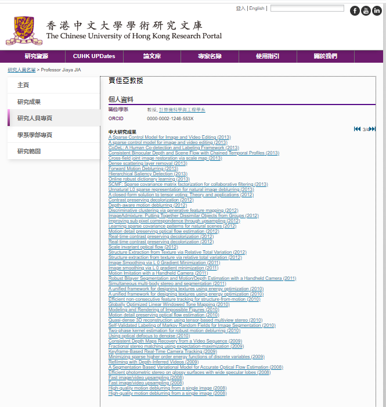Open Consistent Depth Maps Recovery from Video Sequence

(x=175, y=341)
